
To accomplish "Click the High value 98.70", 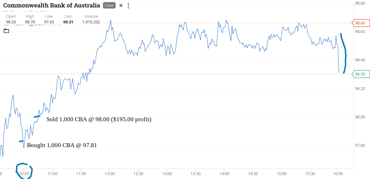I will (x=30, y=22).
